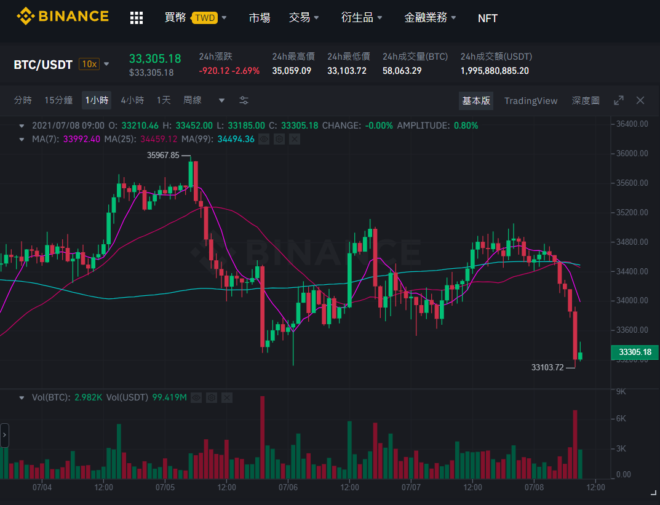
Task: Collapse the MA indicator legend arrow
Action: pyautogui.click(x=22, y=139)
